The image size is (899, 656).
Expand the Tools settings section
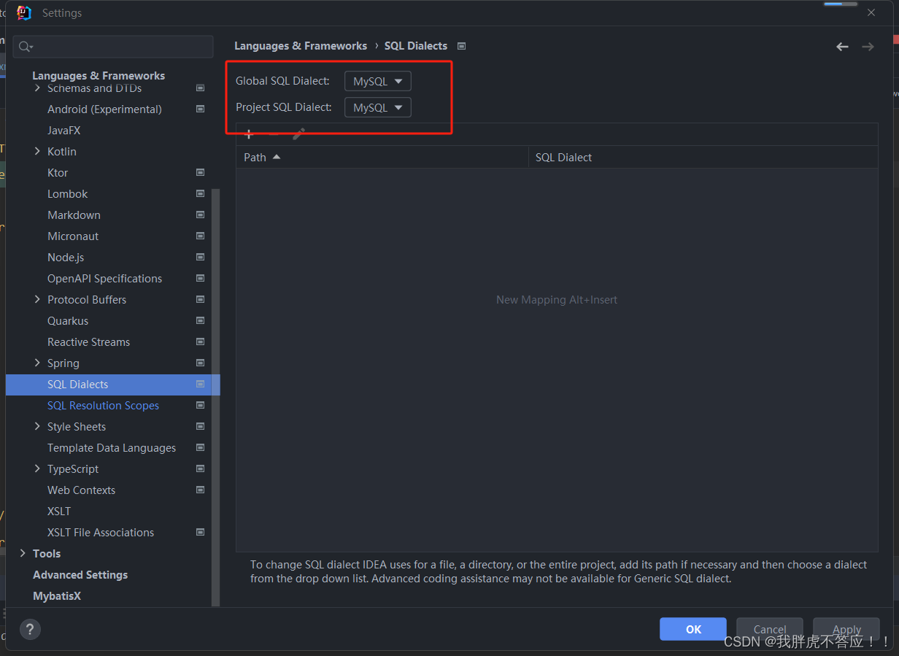[23, 553]
